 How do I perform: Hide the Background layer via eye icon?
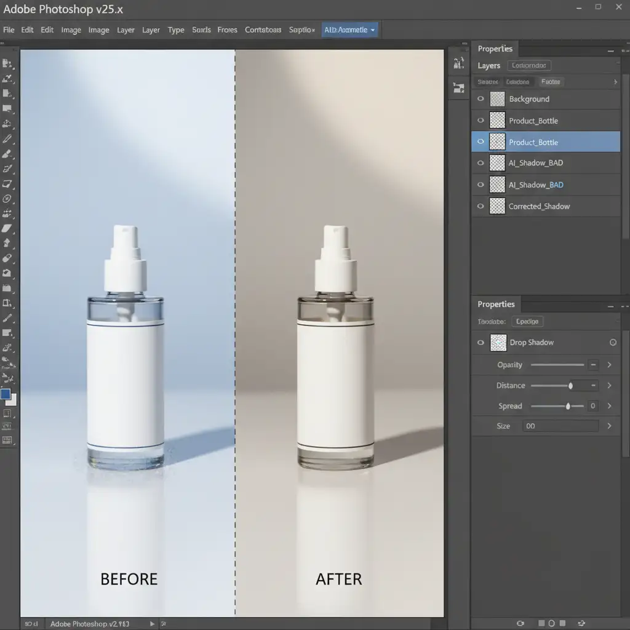coord(480,99)
